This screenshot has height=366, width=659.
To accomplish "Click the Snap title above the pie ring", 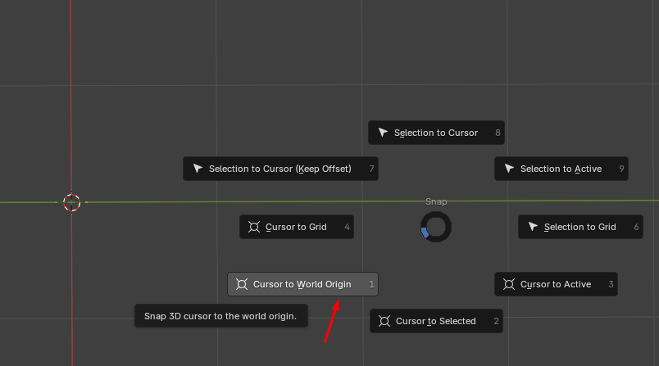I will click(436, 201).
